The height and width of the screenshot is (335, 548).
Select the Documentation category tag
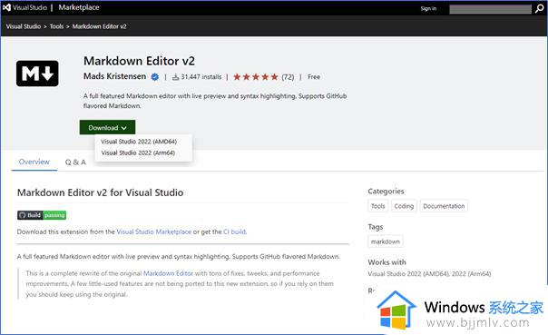coord(444,206)
